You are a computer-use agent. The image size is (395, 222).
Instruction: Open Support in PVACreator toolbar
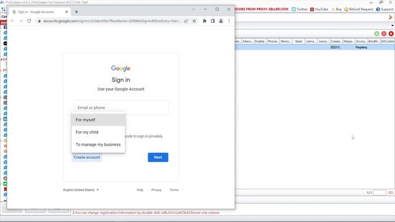(x=385, y=9)
